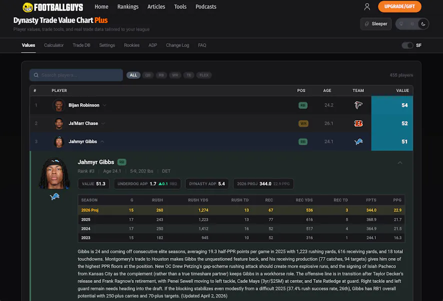This screenshot has width=443, height=301.
Task: Collapse the Jahmyr Gibbs detail panel
Action: pyautogui.click(x=399, y=162)
